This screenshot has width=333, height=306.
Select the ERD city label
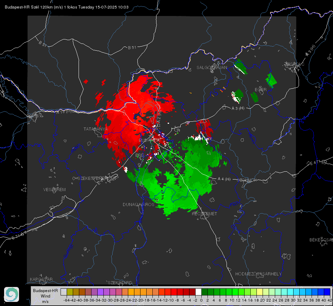coord(139,155)
